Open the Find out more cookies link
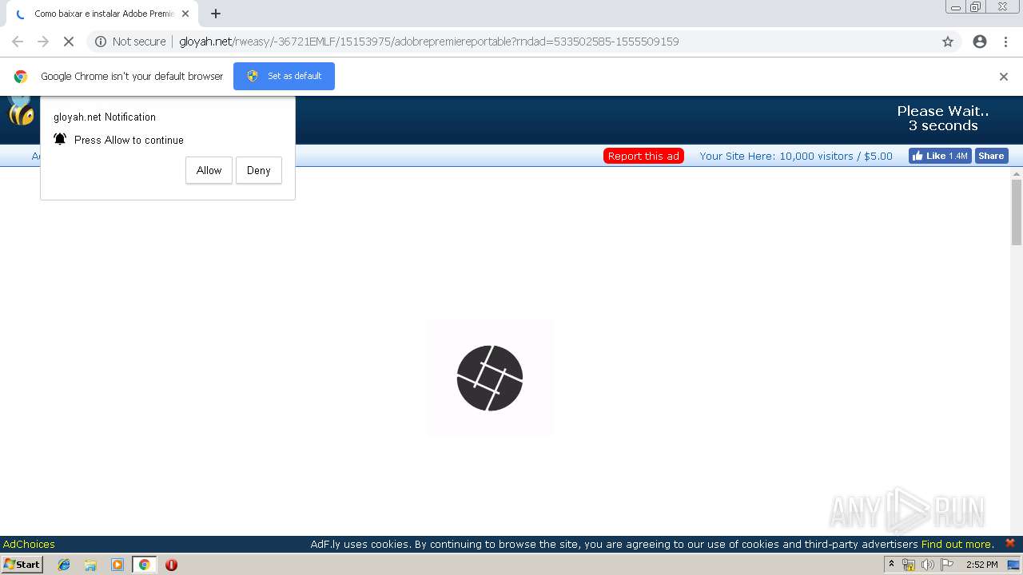Image resolution: width=1023 pixels, height=575 pixels. pyautogui.click(x=957, y=544)
